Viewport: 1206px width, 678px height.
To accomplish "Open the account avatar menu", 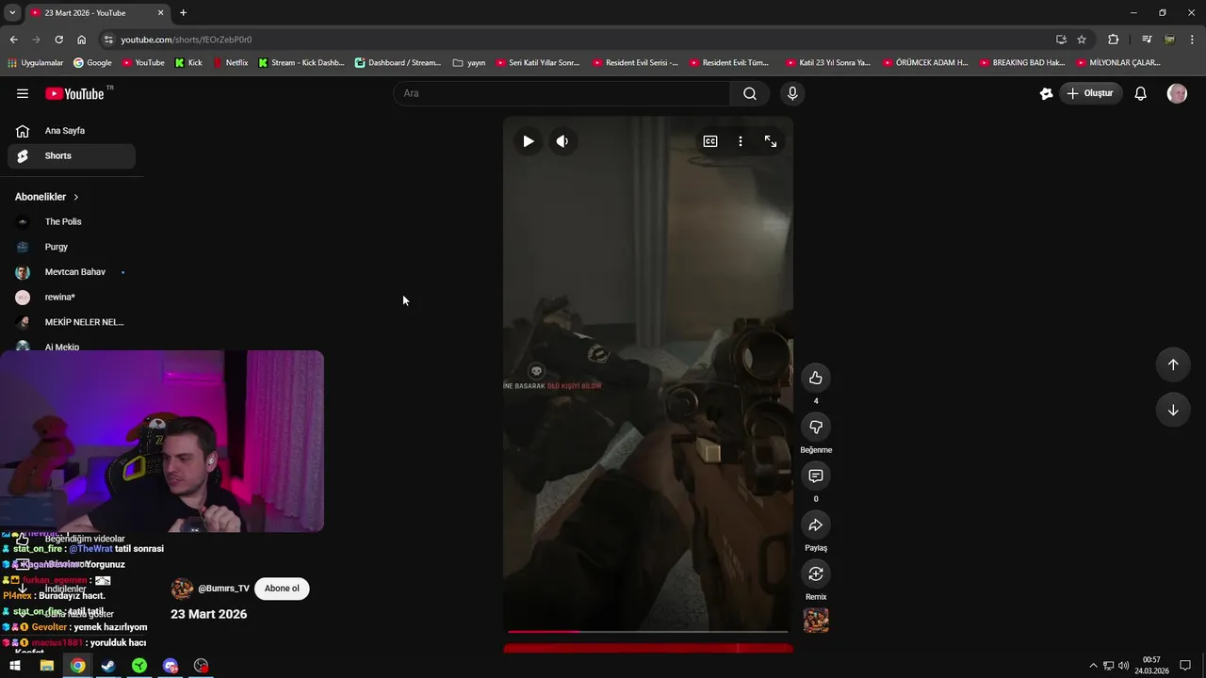I will tap(1177, 93).
